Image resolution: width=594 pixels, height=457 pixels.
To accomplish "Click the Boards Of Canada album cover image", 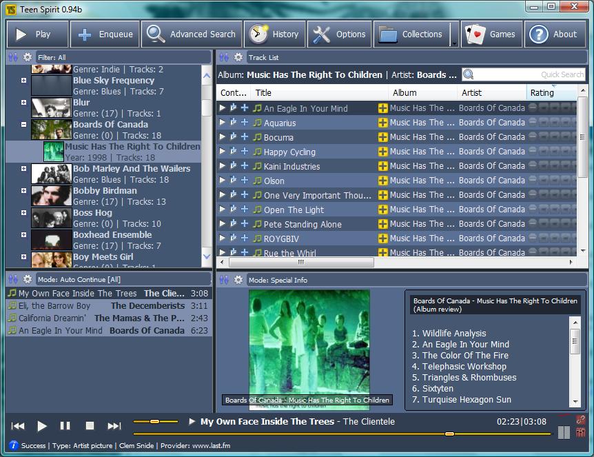I will click(309, 349).
